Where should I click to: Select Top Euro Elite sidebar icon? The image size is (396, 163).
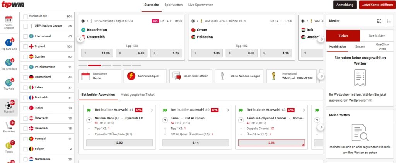click(9, 42)
